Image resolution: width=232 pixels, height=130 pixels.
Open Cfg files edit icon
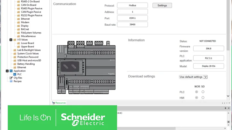point(11,78)
